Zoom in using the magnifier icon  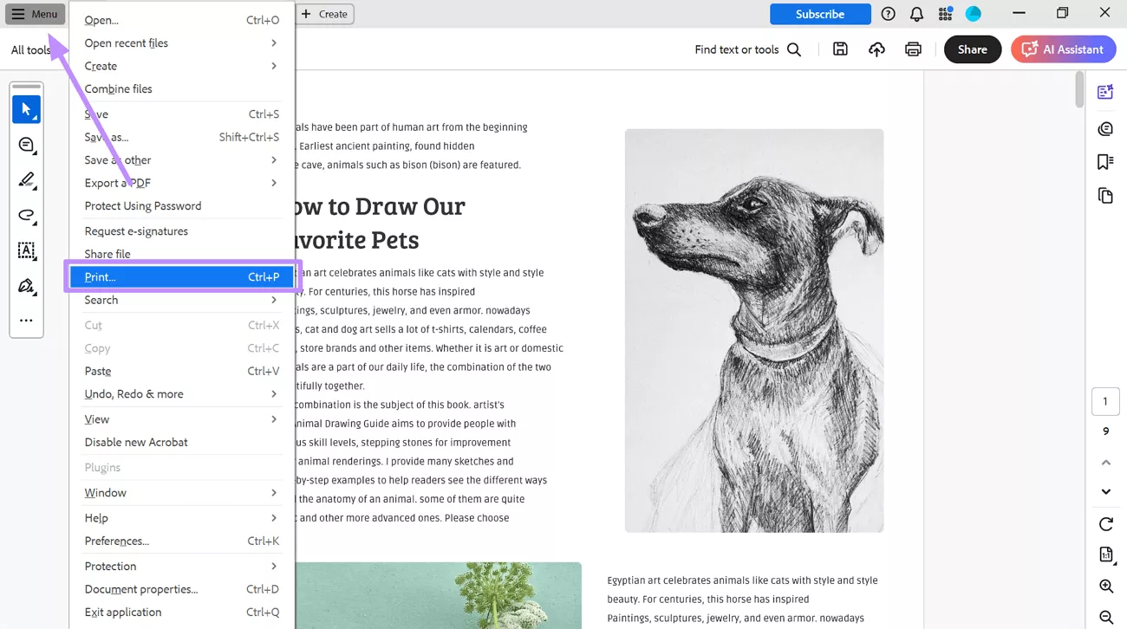[x=1105, y=587]
